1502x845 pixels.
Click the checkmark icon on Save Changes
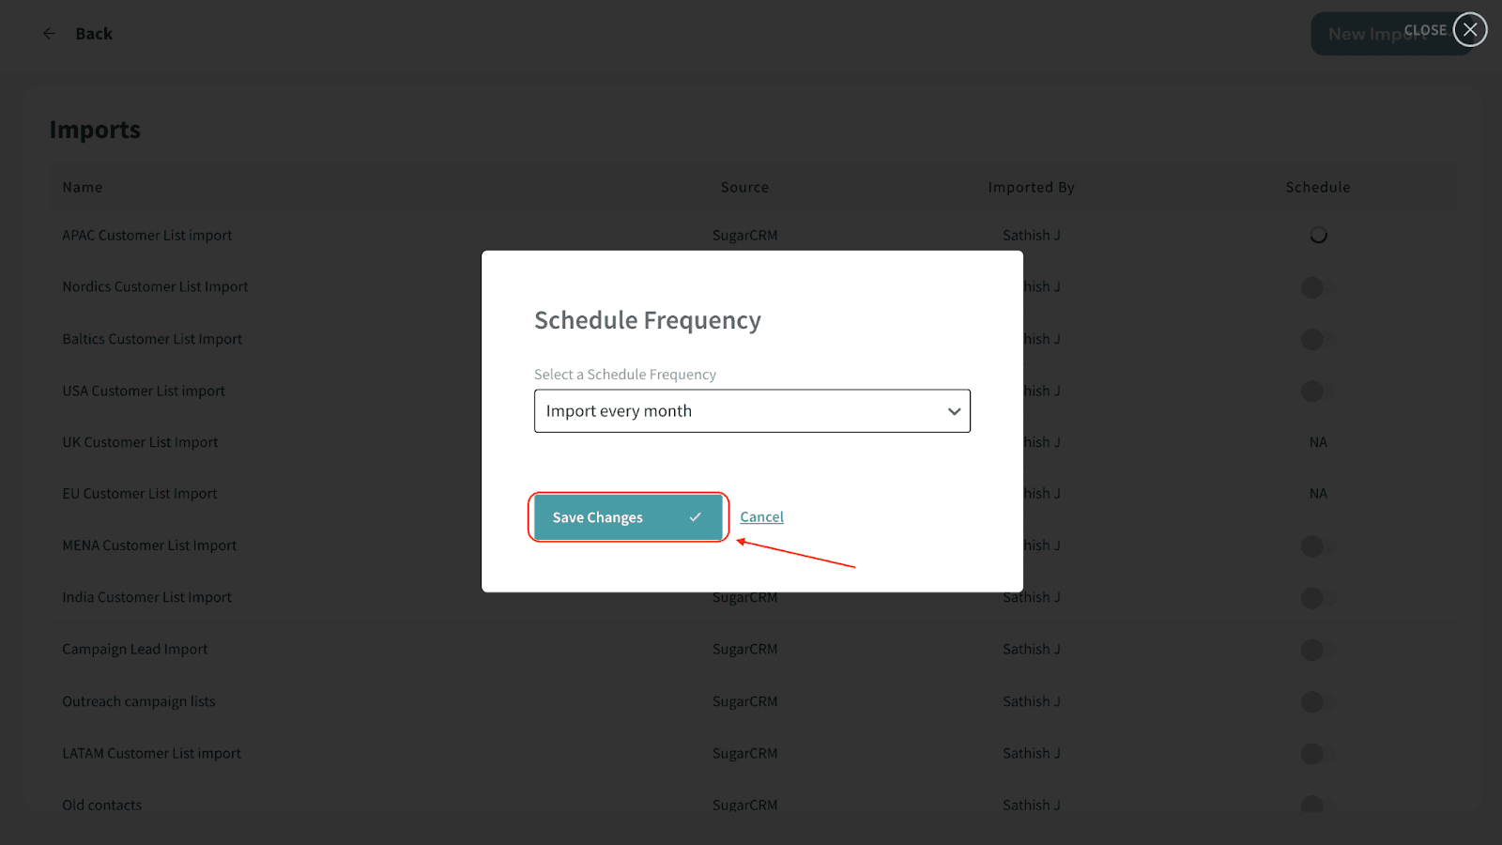coord(696,517)
